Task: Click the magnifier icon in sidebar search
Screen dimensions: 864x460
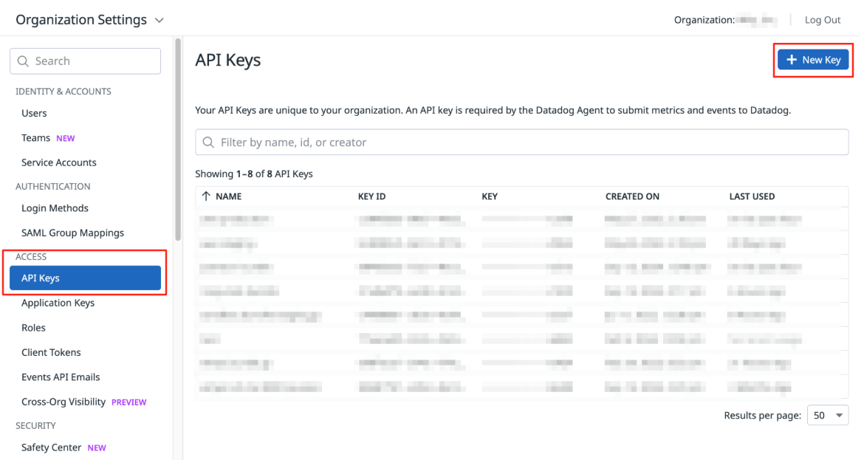Action: [23, 61]
